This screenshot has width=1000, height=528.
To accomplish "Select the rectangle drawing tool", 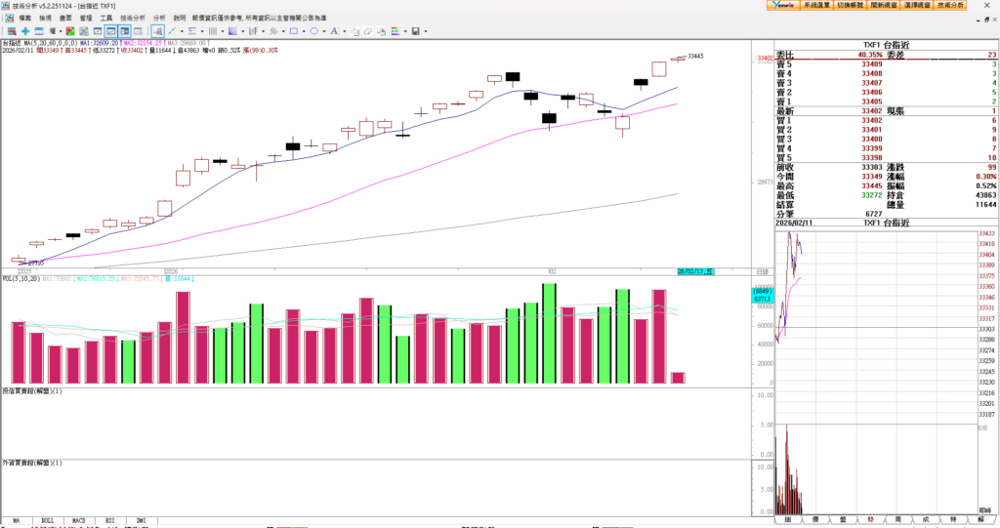I will (x=294, y=31).
